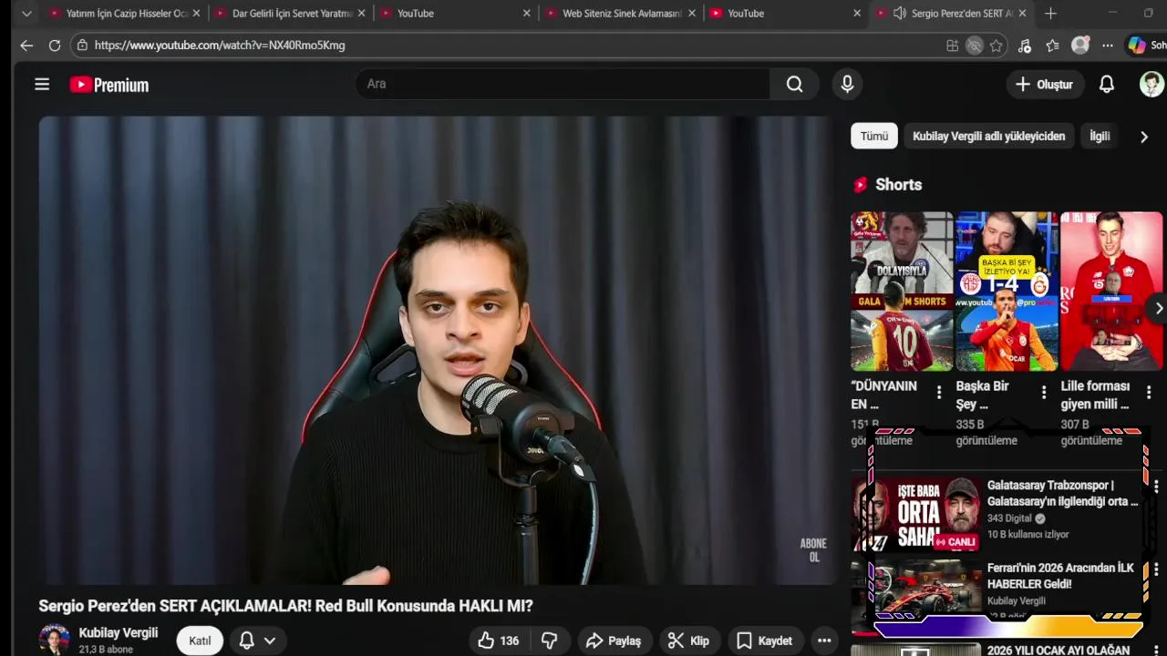Open the Galatasaray Trabzonspor live video thumbnail
This screenshot has width=1167, height=656.
pos(916,515)
